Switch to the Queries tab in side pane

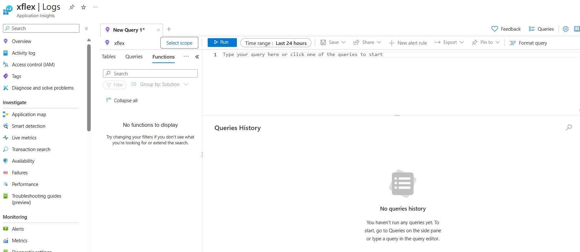click(134, 57)
